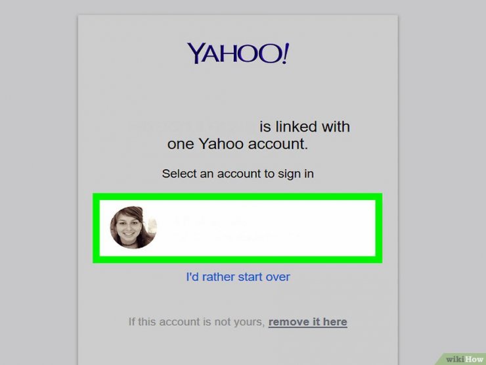The width and height of the screenshot is (486, 365).
Task: Click the blurred account name in the card
Action: pyautogui.click(x=210, y=222)
